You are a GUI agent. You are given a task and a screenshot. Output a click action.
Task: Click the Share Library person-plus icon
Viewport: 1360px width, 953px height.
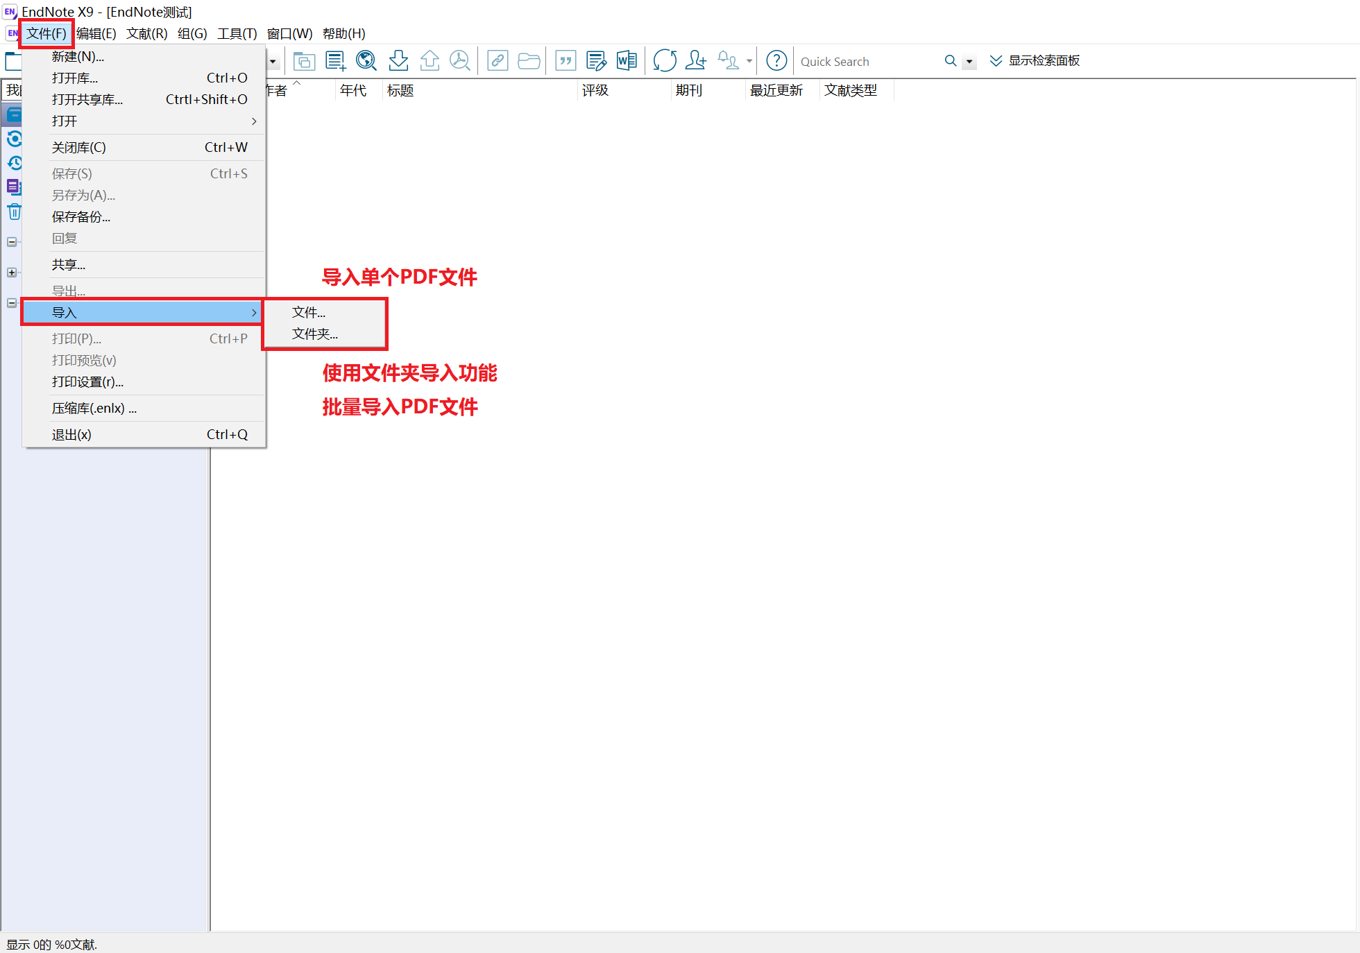click(696, 61)
